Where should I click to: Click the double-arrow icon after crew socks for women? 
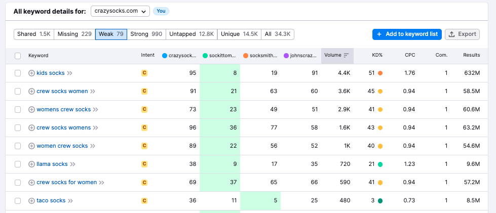point(101,182)
